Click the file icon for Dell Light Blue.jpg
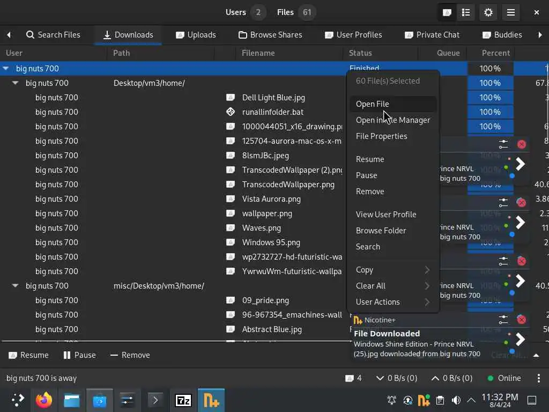 [231, 98]
